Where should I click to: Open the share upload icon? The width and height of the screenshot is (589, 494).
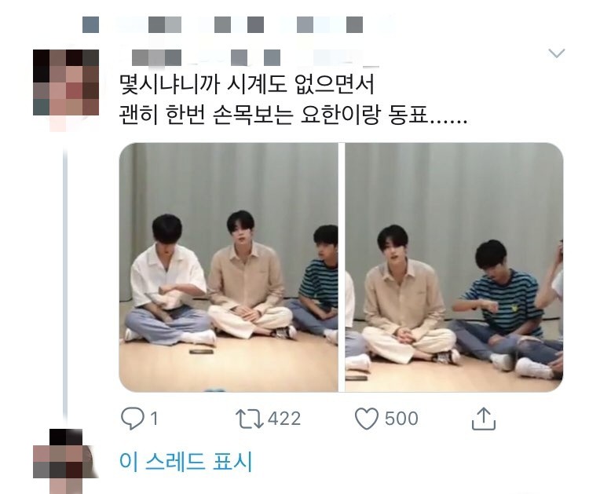[x=484, y=418]
